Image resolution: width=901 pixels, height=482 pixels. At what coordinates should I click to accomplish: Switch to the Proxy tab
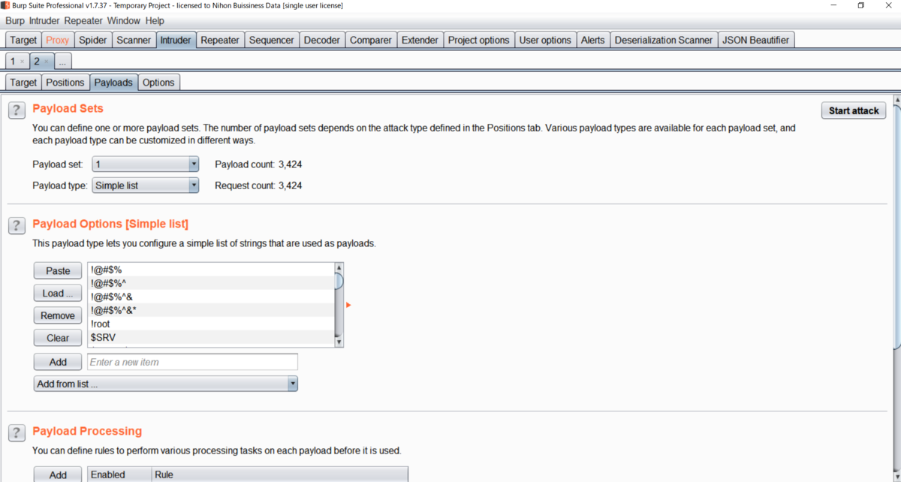[57, 40]
